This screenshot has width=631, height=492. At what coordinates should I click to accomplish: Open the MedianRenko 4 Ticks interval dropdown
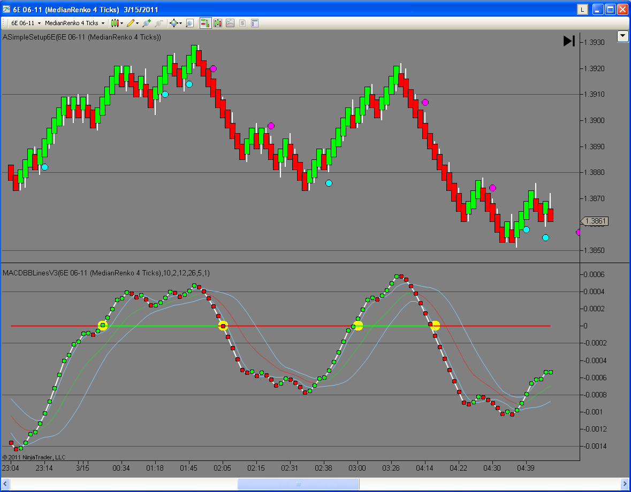74,24
